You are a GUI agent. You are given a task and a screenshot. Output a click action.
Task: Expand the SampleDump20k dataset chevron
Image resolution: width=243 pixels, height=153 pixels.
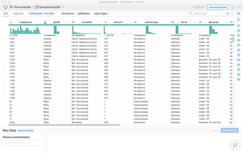(63, 7)
